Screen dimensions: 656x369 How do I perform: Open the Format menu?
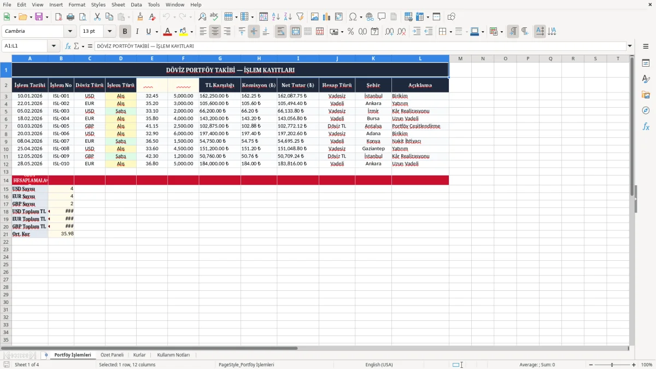(77, 4)
